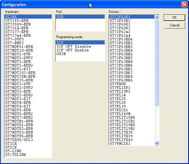This screenshot has width=189, height=164.
Task: Select USB in Port list
Action: pos(80,17)
